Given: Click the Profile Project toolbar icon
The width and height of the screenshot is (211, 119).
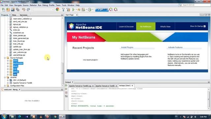Looking at the screenshot, I should (x=83, y=10).
